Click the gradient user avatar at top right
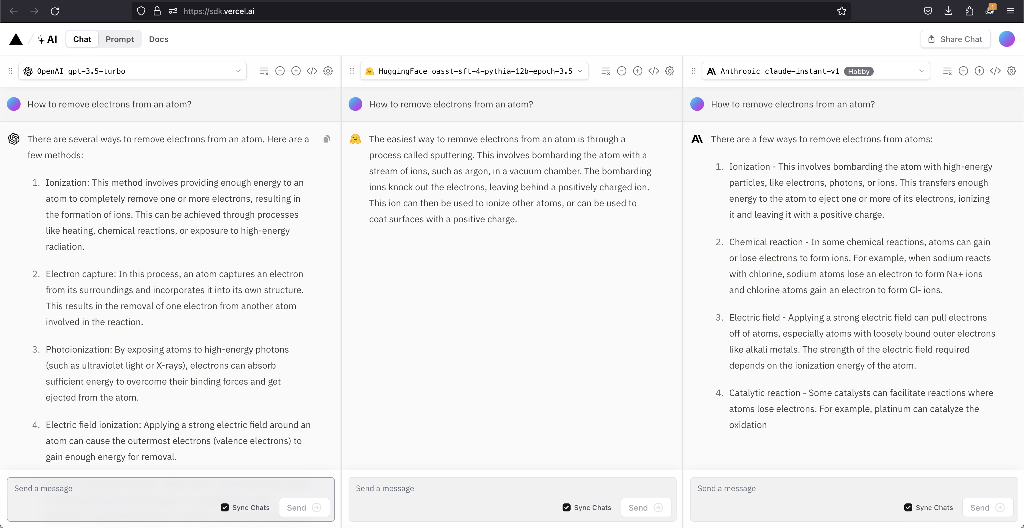Image resolution: width=1024 pixels, height=528 pixels. point(1007,39)
